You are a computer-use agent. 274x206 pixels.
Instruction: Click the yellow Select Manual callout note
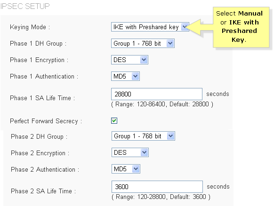(x=241, y=27)
